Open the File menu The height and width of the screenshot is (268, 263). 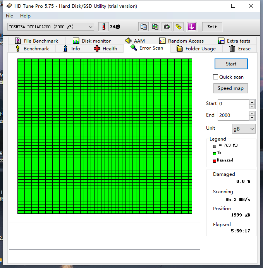coord(9,16)
